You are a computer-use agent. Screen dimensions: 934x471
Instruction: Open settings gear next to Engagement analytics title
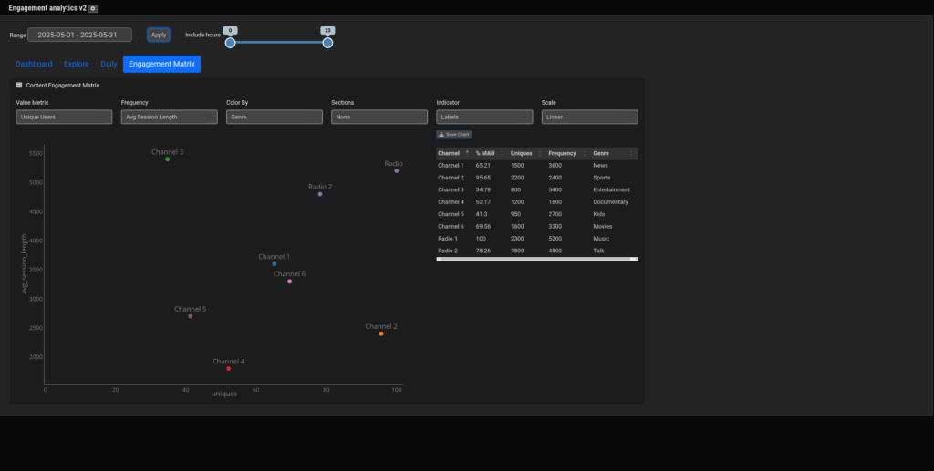coord(93,8)
